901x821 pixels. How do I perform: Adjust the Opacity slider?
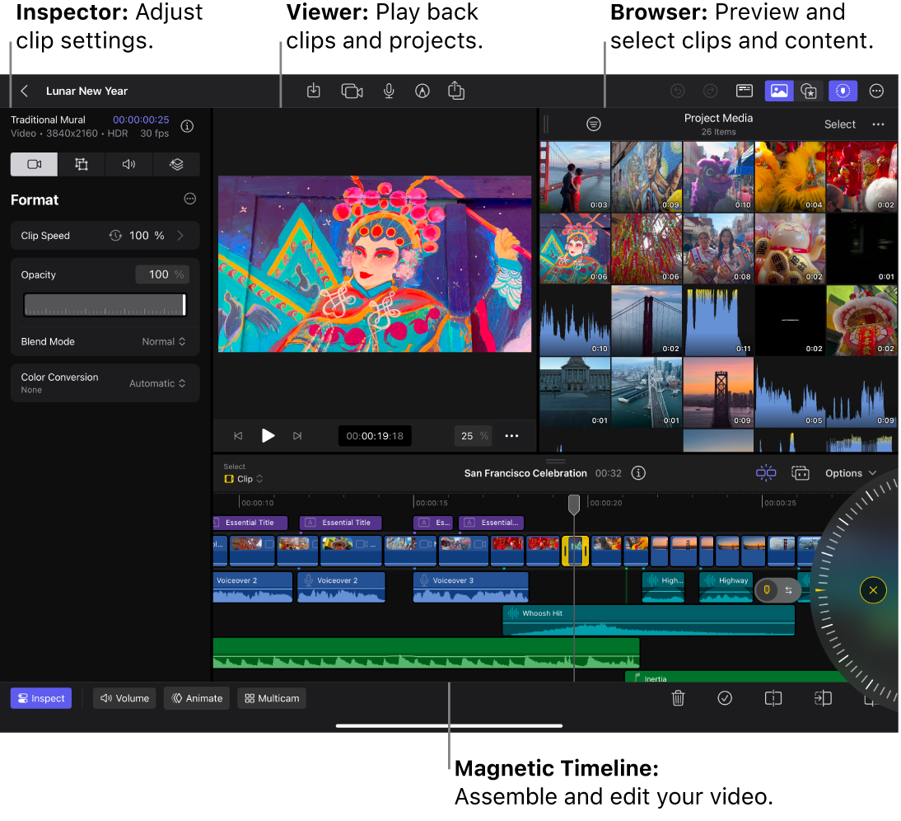pos(105,305)
